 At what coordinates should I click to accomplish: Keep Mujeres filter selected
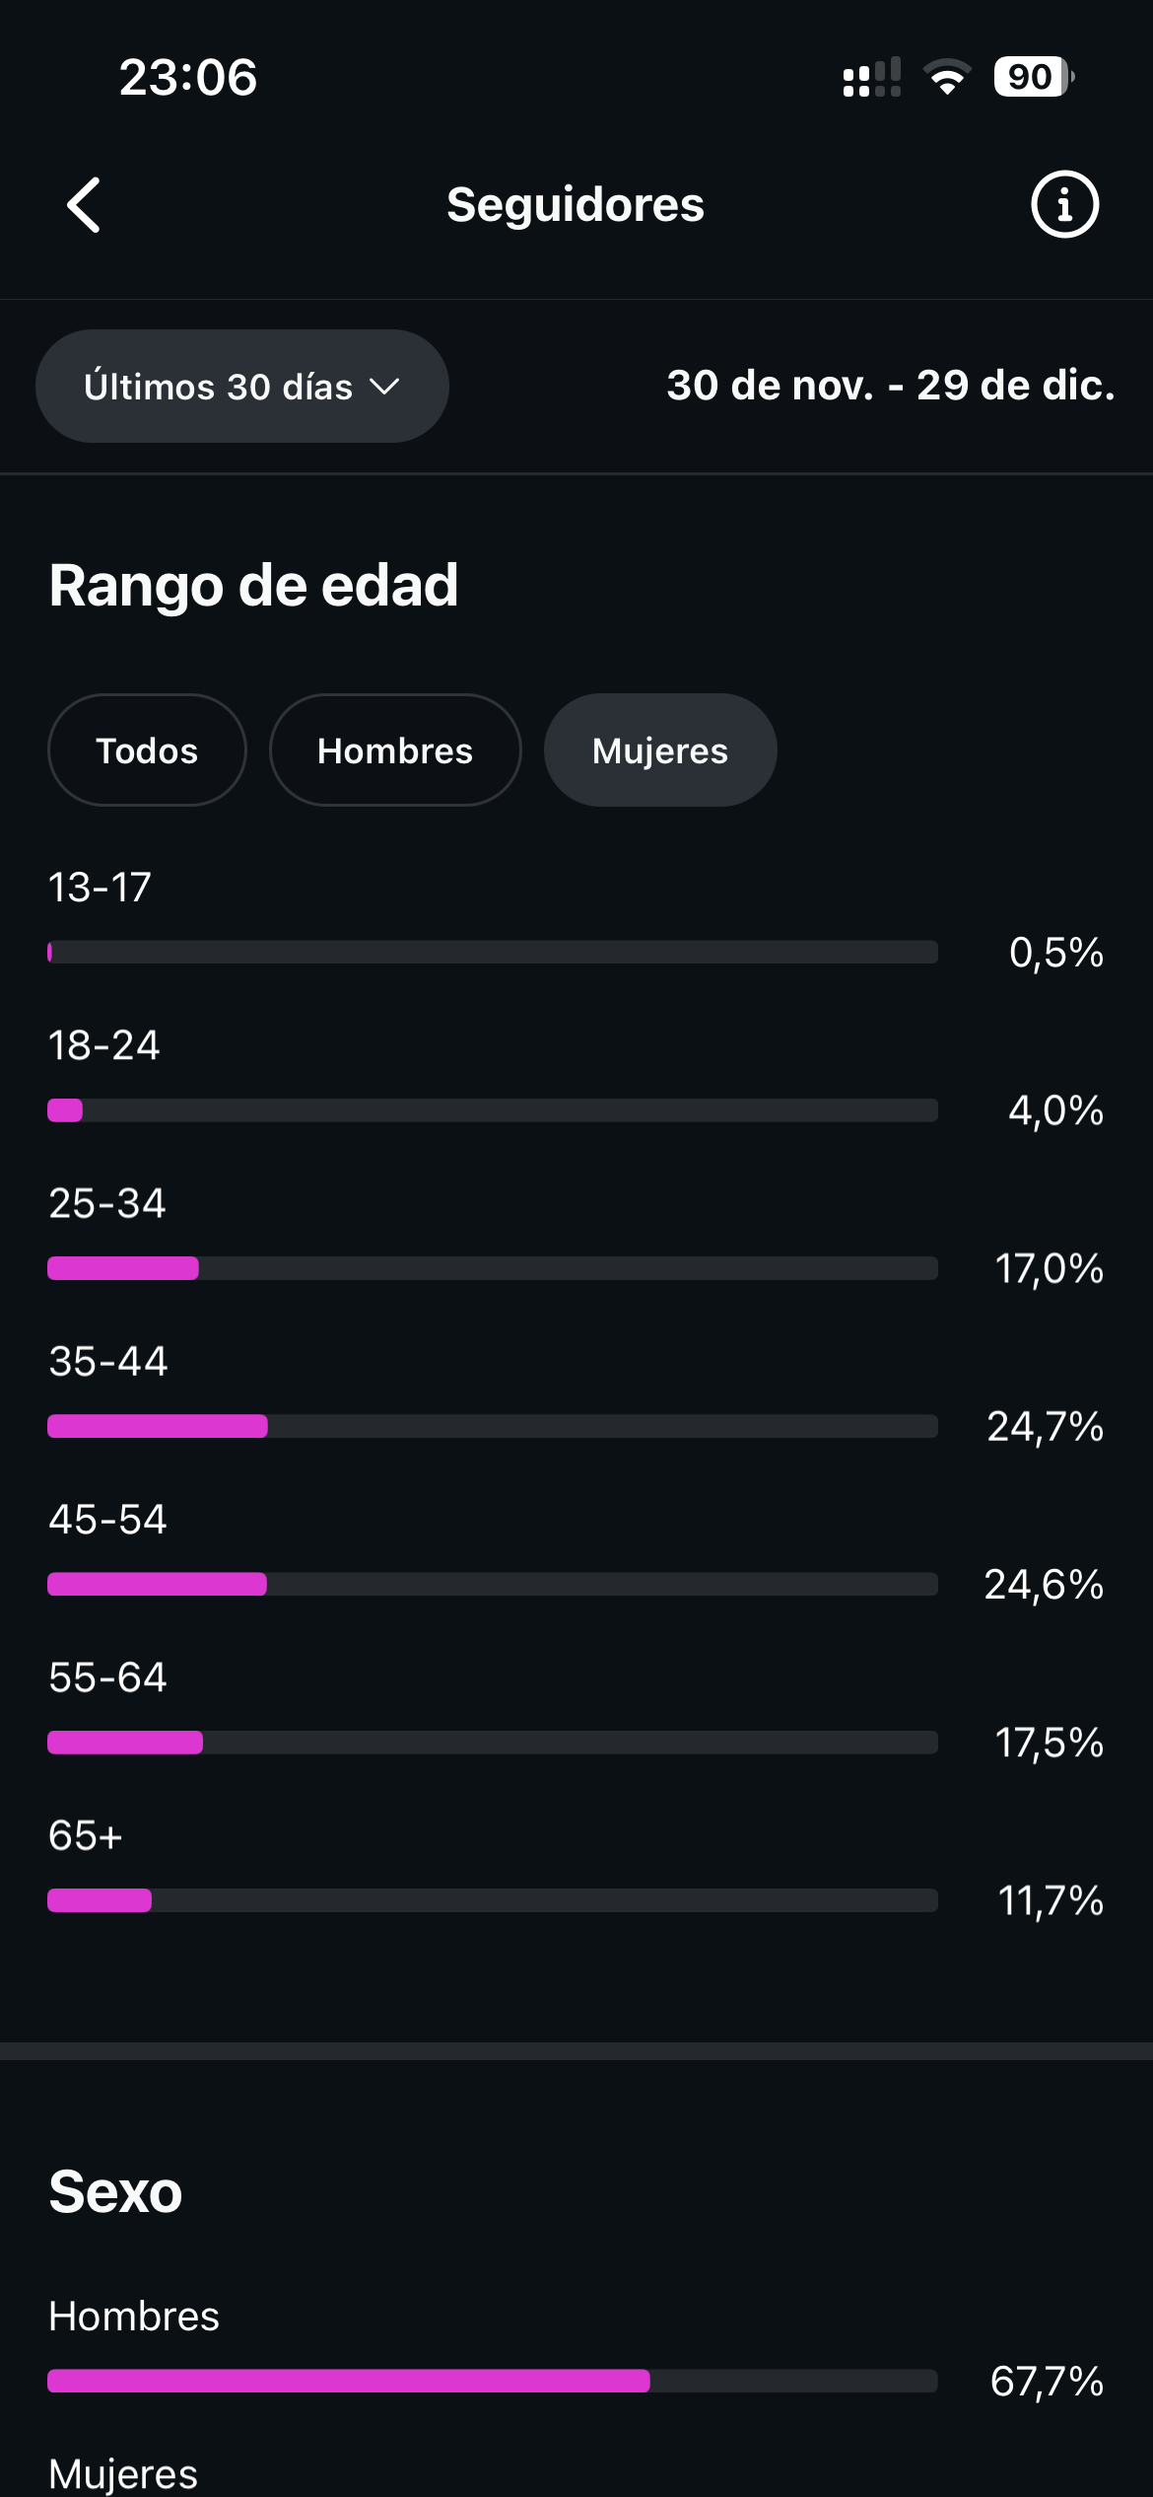[x=659, y=750]
